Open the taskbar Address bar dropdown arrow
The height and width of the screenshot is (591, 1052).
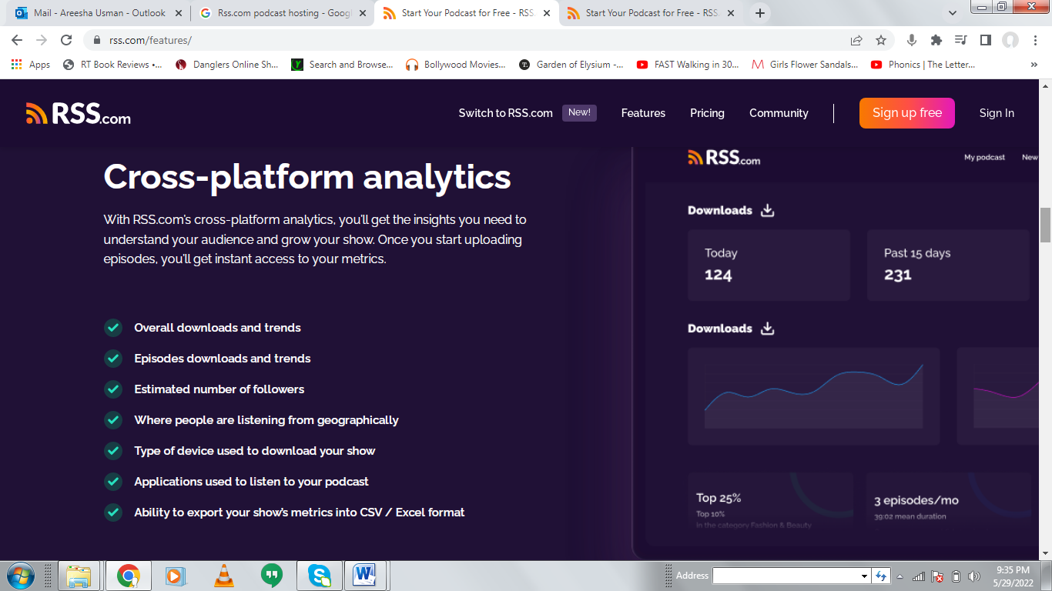point(865,576)
